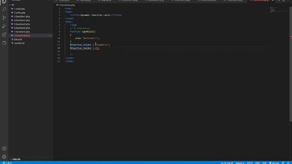The height and width of the screenshot is (164, 292).
Task: Open baca.txt in file explorer
Action: (18, 40)
